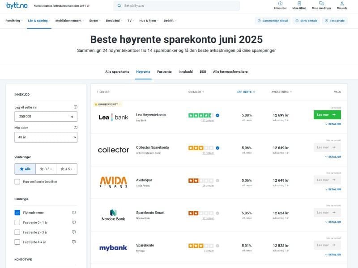This screenshot has height=268, width=358.
Task: Expand Detaljer for Lea Høyrentekonto
Action: 333,124
